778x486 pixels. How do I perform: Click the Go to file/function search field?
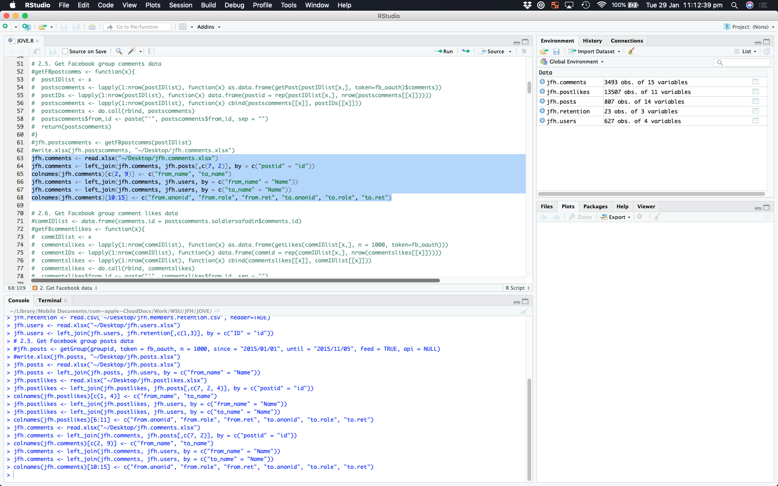tap(139, 27)
